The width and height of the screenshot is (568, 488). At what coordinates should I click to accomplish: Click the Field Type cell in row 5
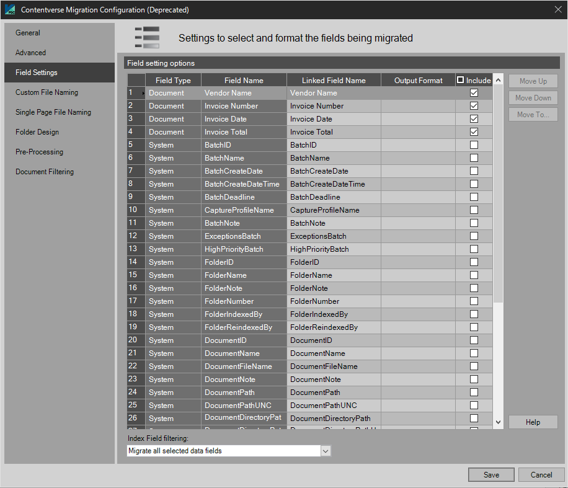pyautogui.click(x=173, y=145)
